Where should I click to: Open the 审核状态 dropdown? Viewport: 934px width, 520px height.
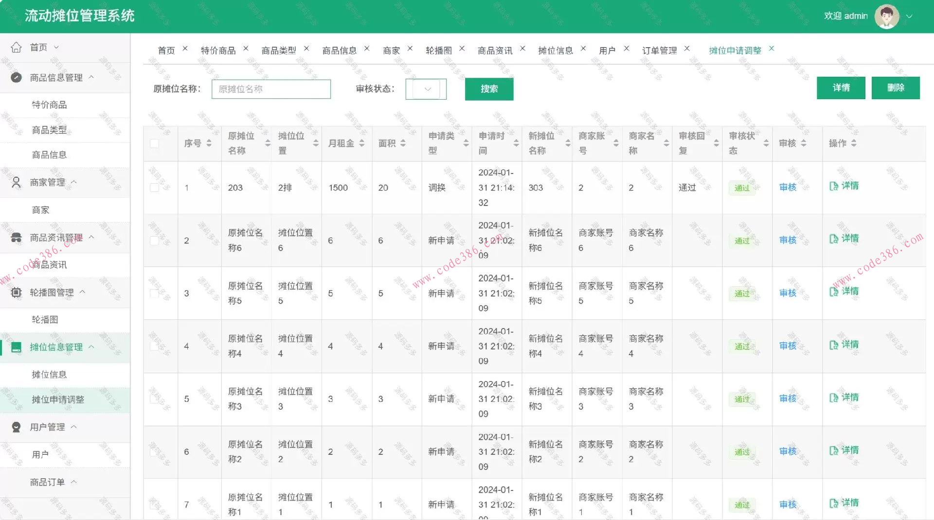tap(426, 89)
